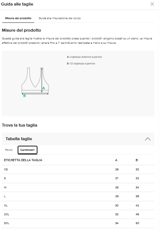Select Pollici unit toggle

click(x=9, y=150)
